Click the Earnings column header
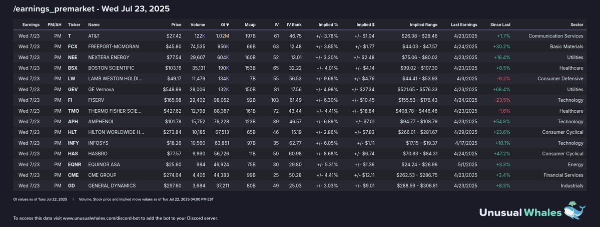The width and height of the screenshot is (600, 227). [31, 25]
